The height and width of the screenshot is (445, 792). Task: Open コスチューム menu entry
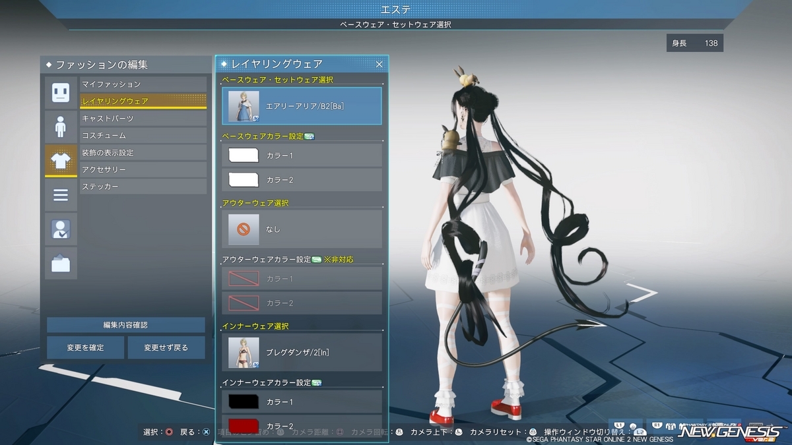click(143, 136)
